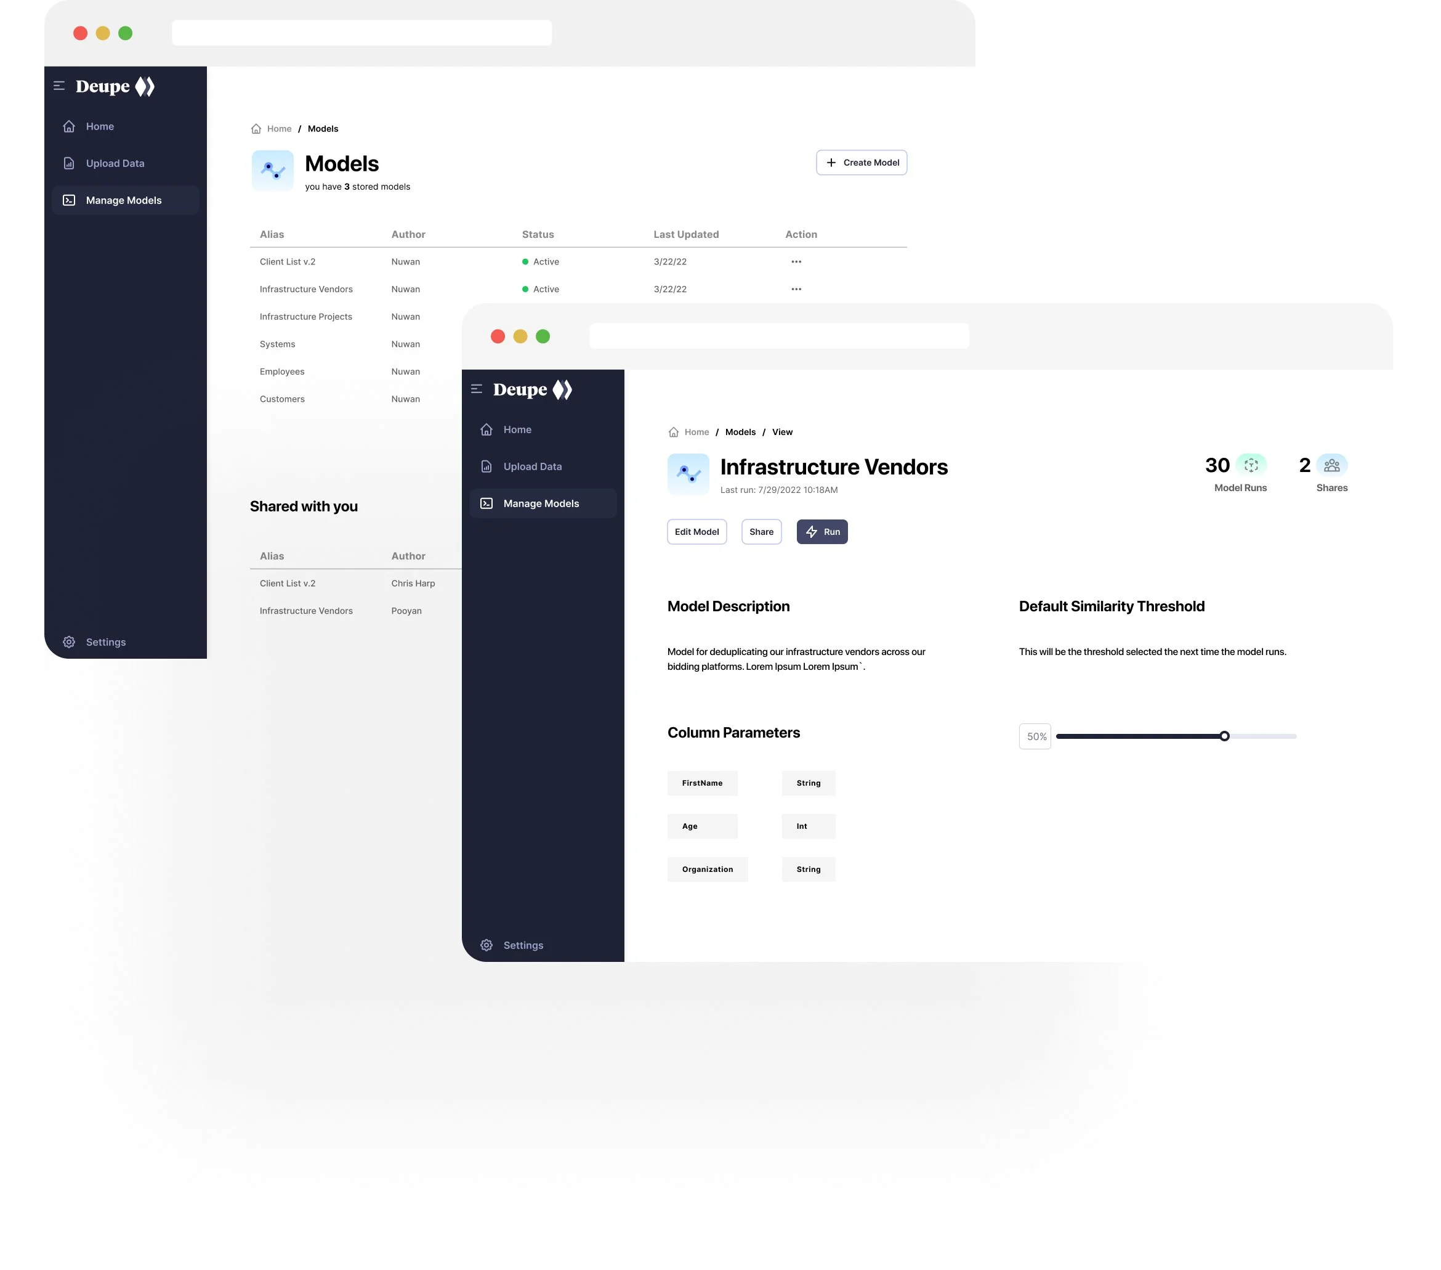
Task: Open Settings gear in front window sidebar
Action: [x=486, y=945]
